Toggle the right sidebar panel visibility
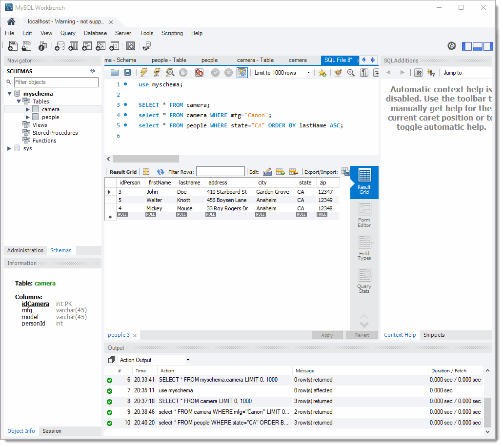503x447 pixels. [x=488, y=46]
